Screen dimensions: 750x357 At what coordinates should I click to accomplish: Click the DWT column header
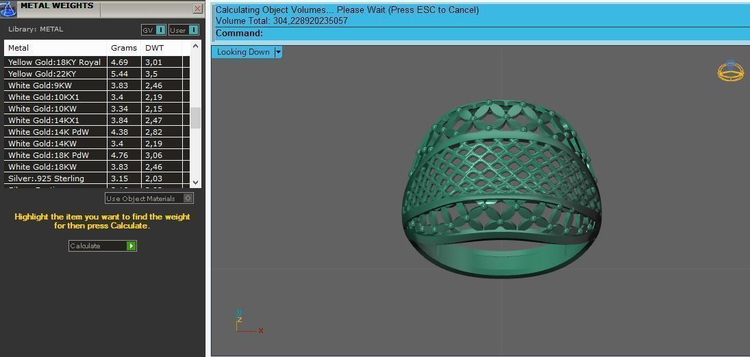(162, 48)
